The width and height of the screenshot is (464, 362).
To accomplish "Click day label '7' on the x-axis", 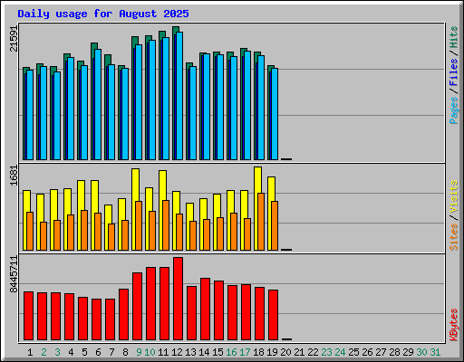I will 111,352.
